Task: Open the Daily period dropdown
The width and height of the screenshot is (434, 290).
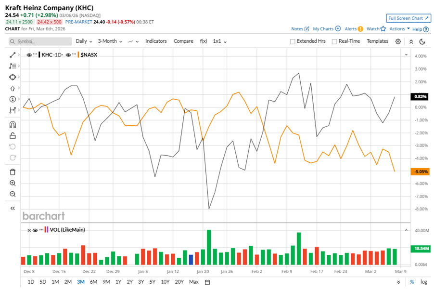Action: pyautogui.click(x=84, y=41)
